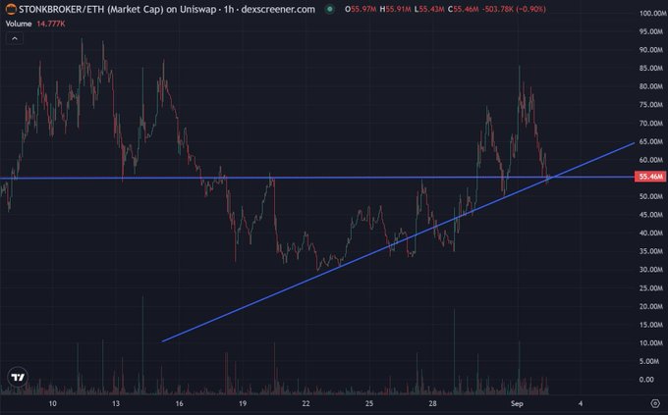Click the date label 4 on time axis
Image resolution: width=668 pixels, height=415 pixels.
(581, 403)
